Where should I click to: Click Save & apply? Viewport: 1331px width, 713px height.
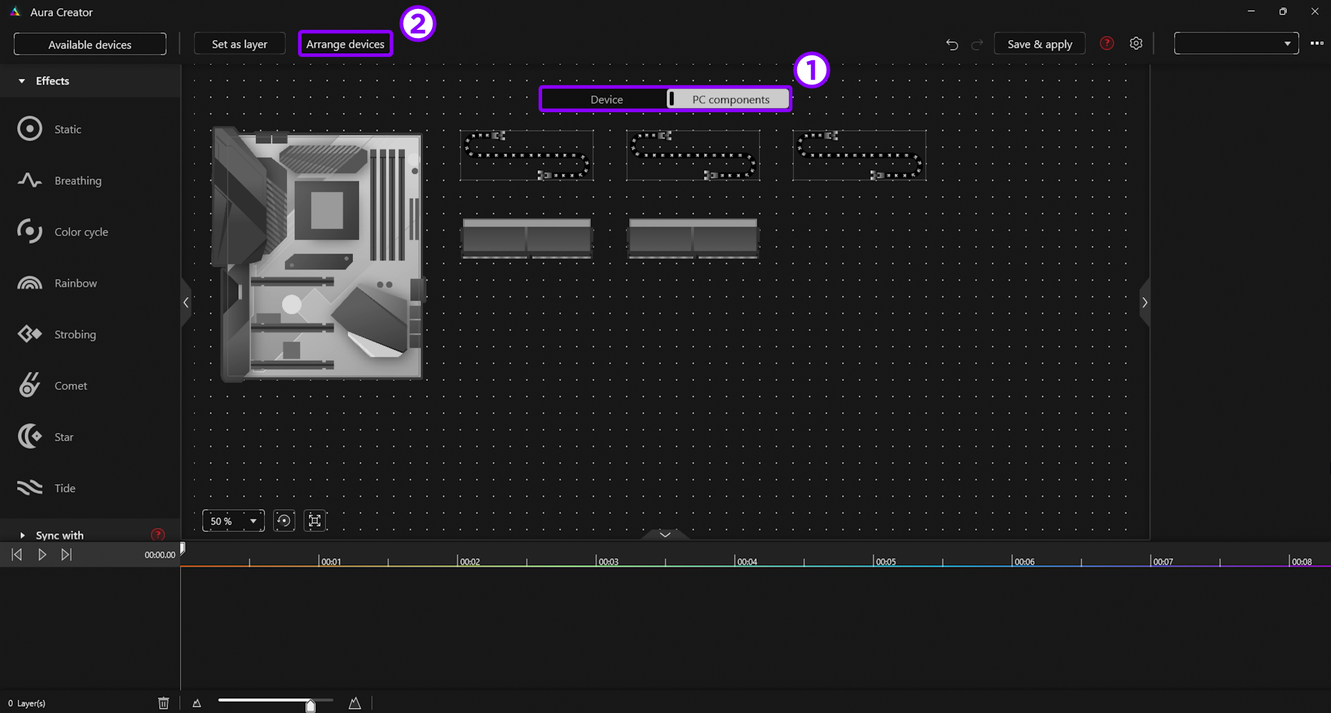[x=1039, y=44]
